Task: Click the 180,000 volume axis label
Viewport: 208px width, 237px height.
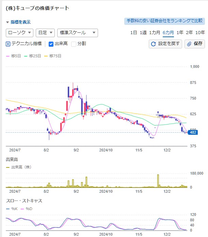Action: [197, 173]
